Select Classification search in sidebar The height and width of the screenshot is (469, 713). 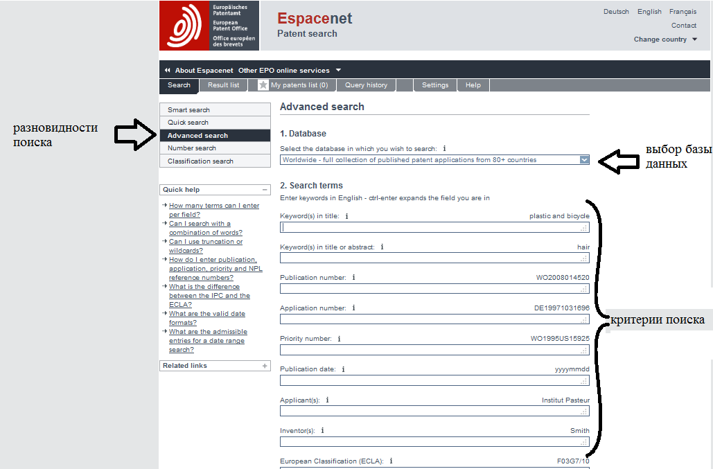tap(215, 161)
